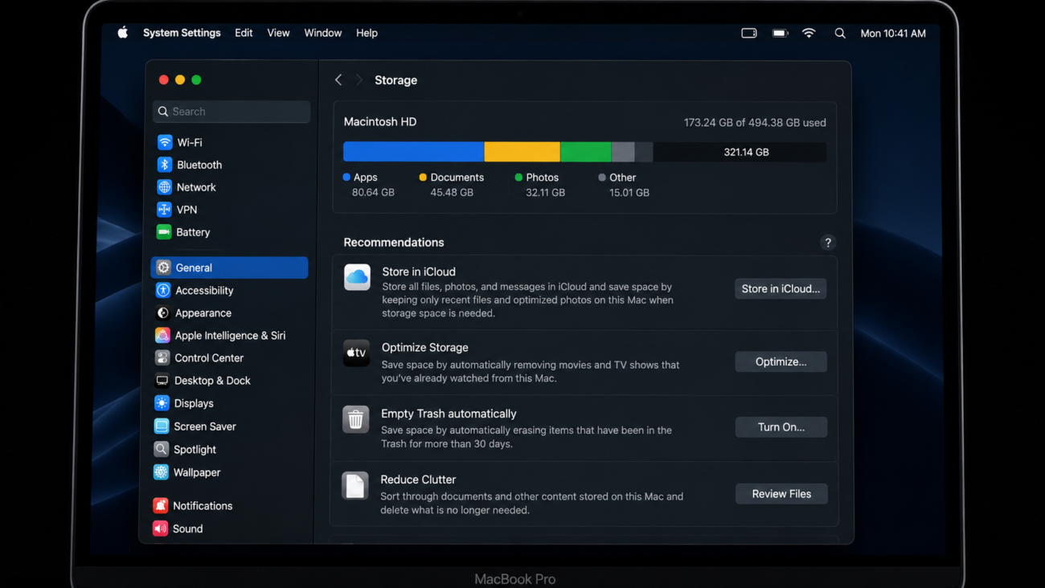The width and height of the screenshot is (1045, 588).
Task: Select the Spotlight icon in sidebar
Action: pyautogui.click(x=162, y=449)
